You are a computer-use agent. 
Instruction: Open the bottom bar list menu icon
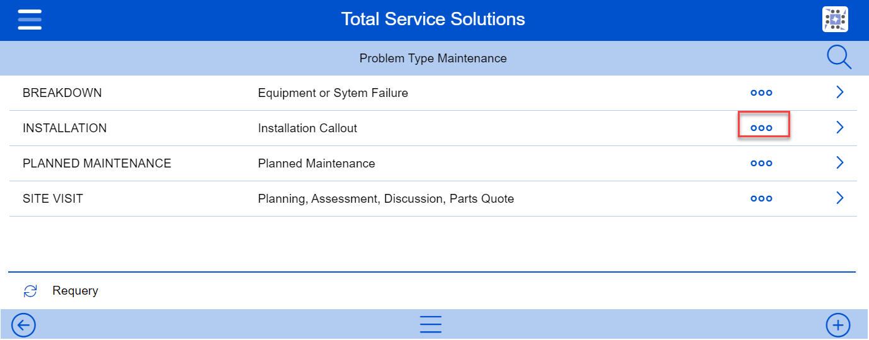pyautogui.click(x=431, y=324)
